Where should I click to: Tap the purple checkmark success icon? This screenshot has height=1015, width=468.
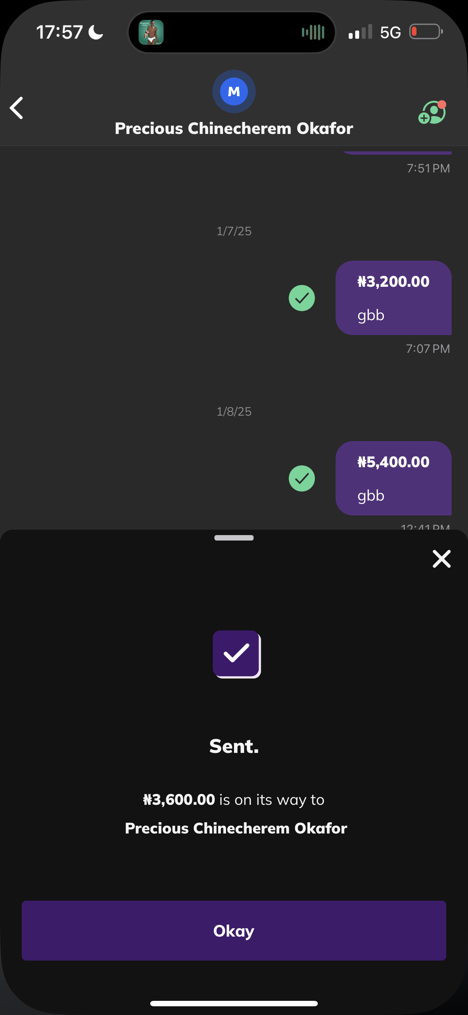point(237,654)
